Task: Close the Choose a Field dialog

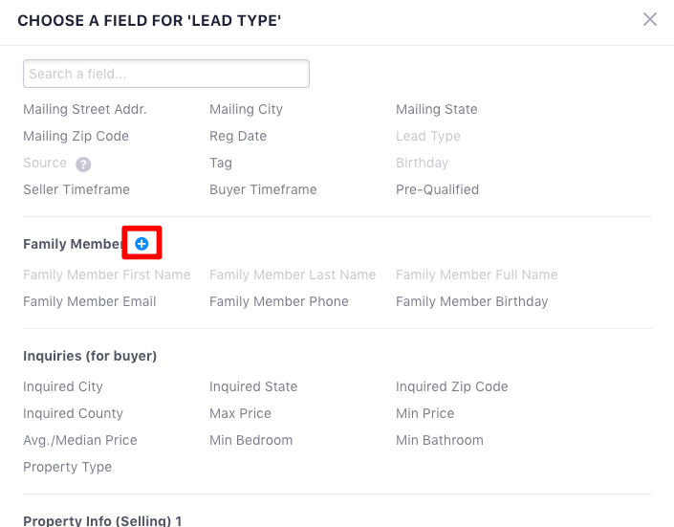Action: [649, 19]
